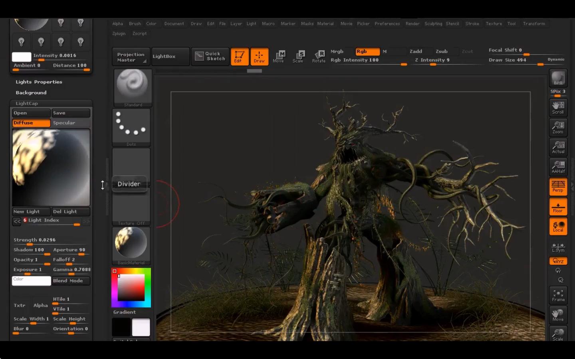Click the Scroll canvas icon
The image size is (575, 359).
point(558,107)
